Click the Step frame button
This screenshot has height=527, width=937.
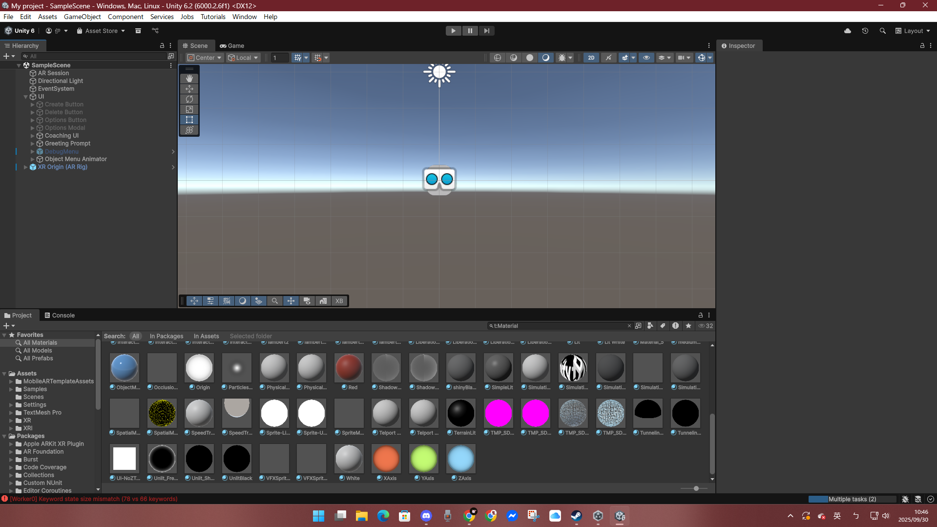click(486, 31)
